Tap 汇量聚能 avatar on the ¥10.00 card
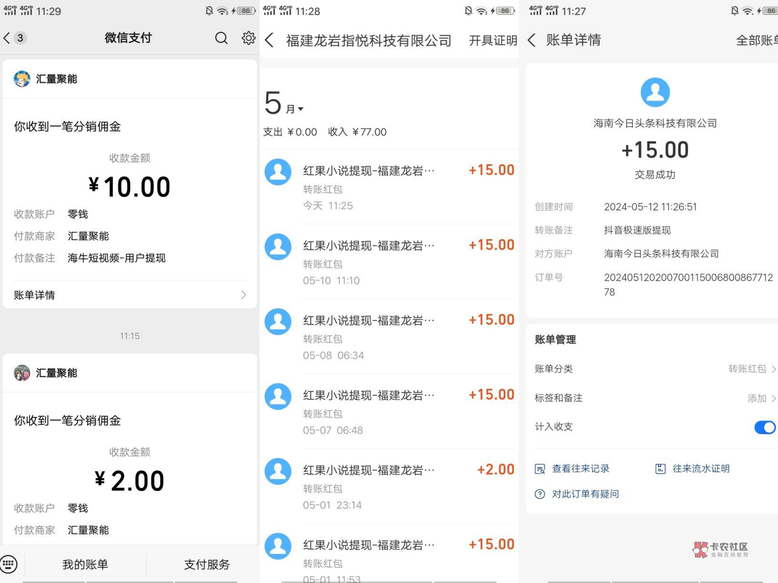The image size is (778, 583). (x=22, y=79)
